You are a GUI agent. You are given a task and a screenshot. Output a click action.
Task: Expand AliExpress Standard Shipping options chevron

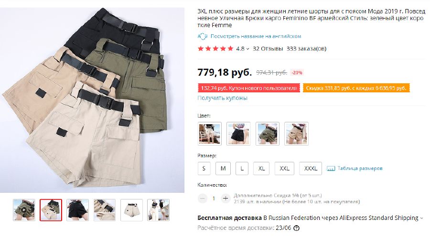tap(422, 218)
